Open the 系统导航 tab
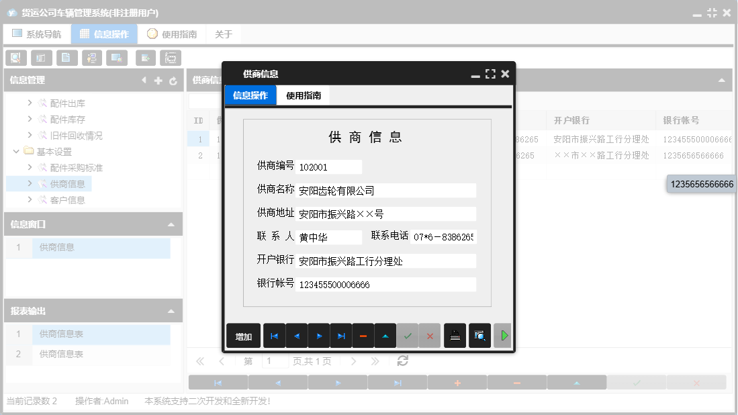This screenshot has width=738, height=415. click(x=37, y=33)
